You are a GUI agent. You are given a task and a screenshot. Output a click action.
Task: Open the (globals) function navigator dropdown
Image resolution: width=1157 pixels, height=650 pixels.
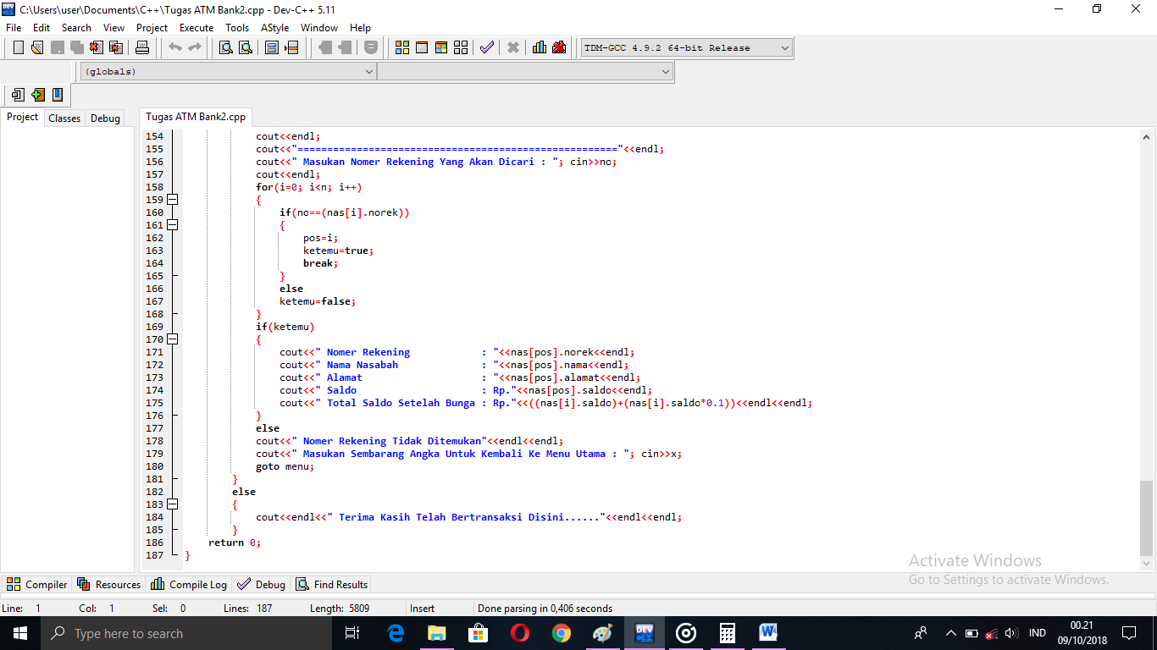pos(370,71)
